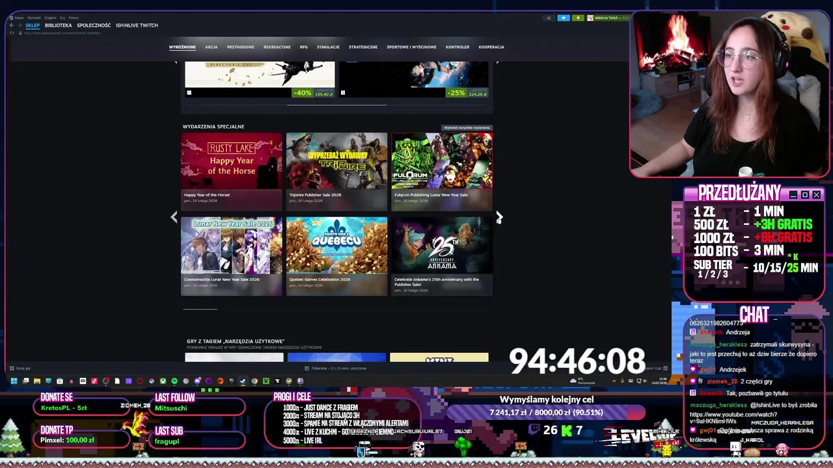Open Spotify from the taskbar
The width and height of the screenshot is (833, 468).
174,381
